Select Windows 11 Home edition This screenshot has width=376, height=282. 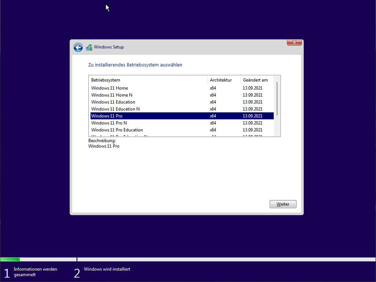pos(182,88)
